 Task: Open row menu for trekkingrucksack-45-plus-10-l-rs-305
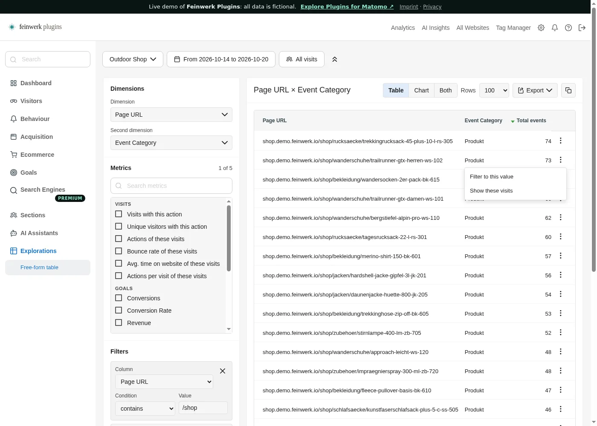(x=561, y=141)
